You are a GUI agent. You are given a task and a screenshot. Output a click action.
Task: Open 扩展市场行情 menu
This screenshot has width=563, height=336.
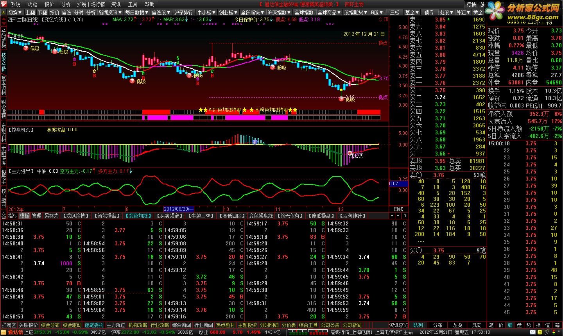pos(91,4)
